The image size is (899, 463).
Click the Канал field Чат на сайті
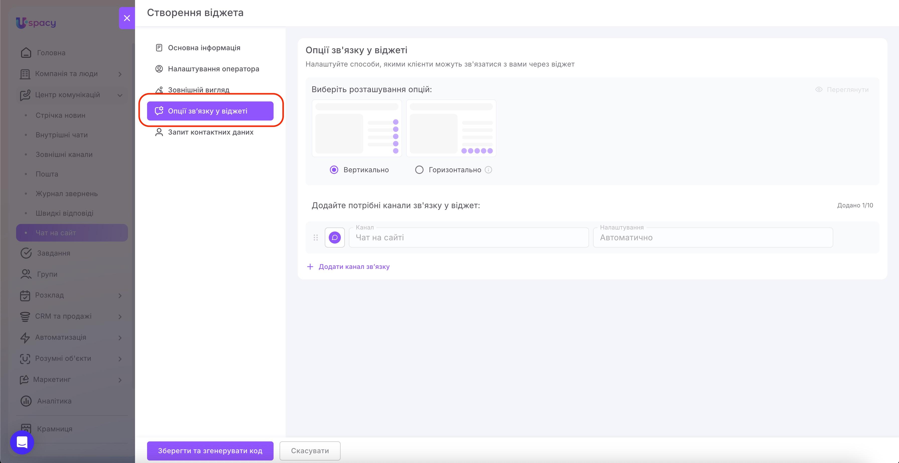469,238
